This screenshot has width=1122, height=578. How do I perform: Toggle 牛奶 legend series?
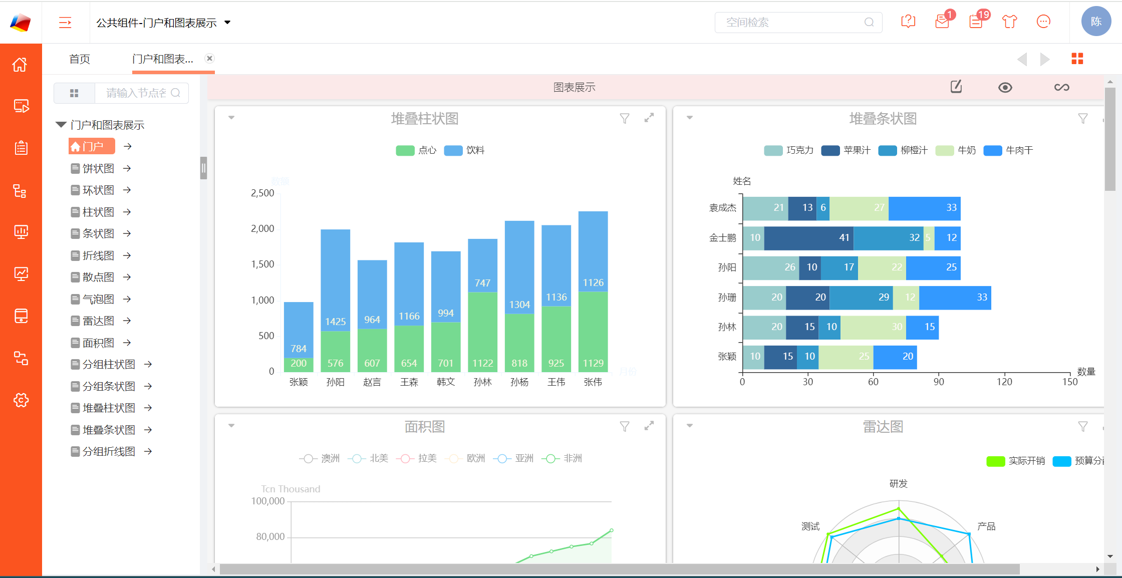coord(955,150)
